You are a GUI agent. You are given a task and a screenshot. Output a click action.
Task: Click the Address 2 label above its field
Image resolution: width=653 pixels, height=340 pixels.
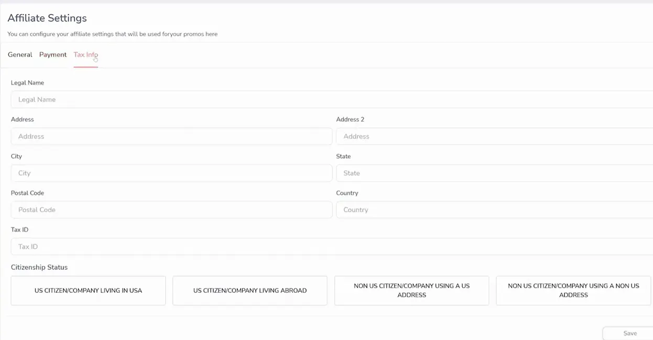point(350,119)
